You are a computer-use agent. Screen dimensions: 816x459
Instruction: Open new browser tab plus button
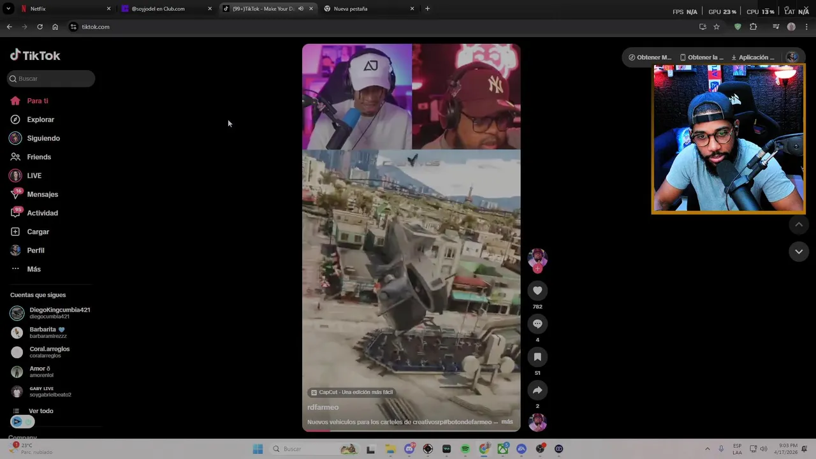tap(427, 9)
